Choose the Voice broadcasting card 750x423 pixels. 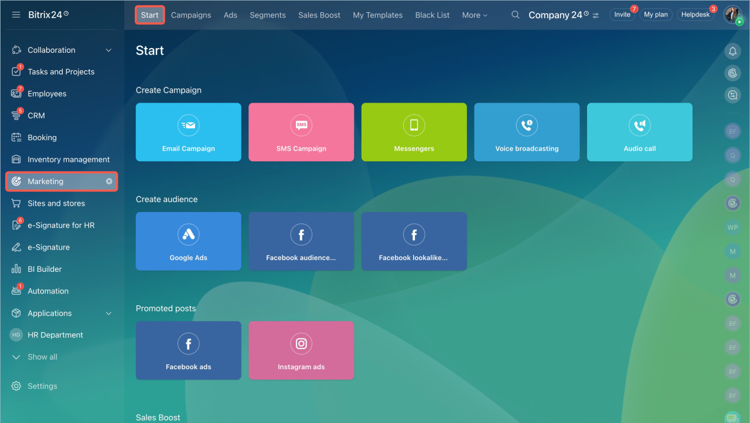pyautogui.click(x=527, y=132)
